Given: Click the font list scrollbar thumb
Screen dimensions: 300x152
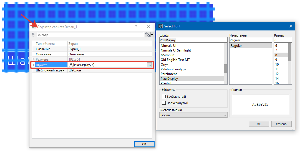Looking at the screenshot, I should click(x=226, y=68).
